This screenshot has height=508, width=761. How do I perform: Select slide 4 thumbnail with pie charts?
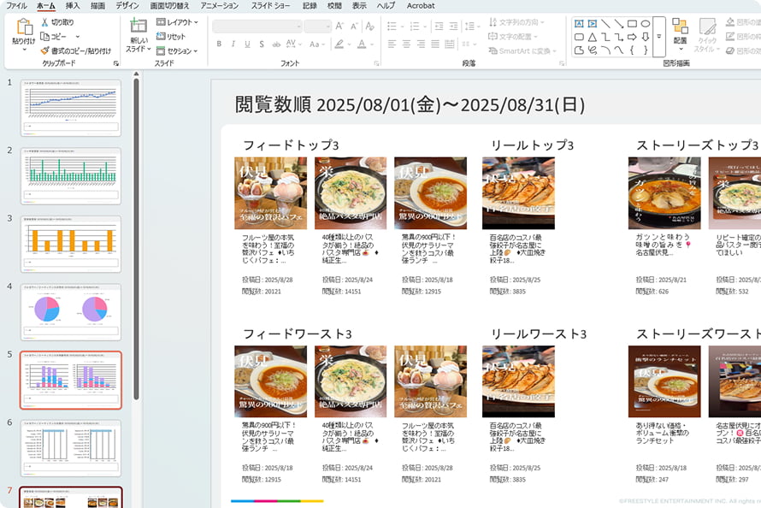tap(71, 312)
